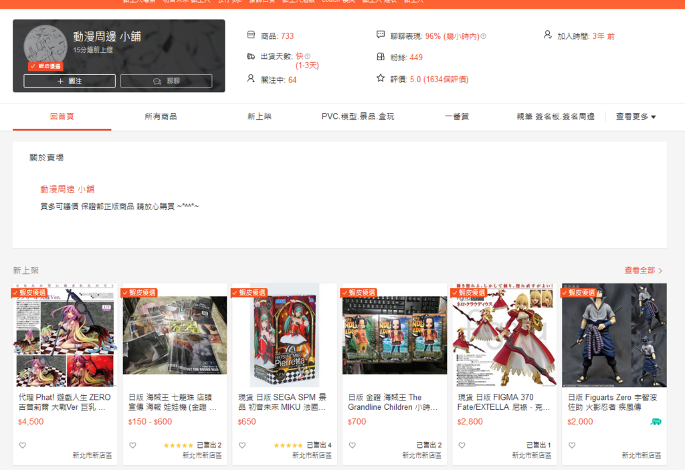Click help icon next to shipping speed 快
The height and width of the screenshot is (470, 685).
[x=308, y=56]
